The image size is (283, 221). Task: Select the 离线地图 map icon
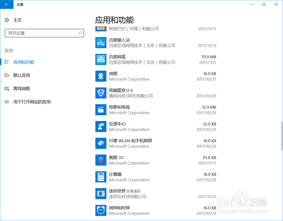point(7,89)
